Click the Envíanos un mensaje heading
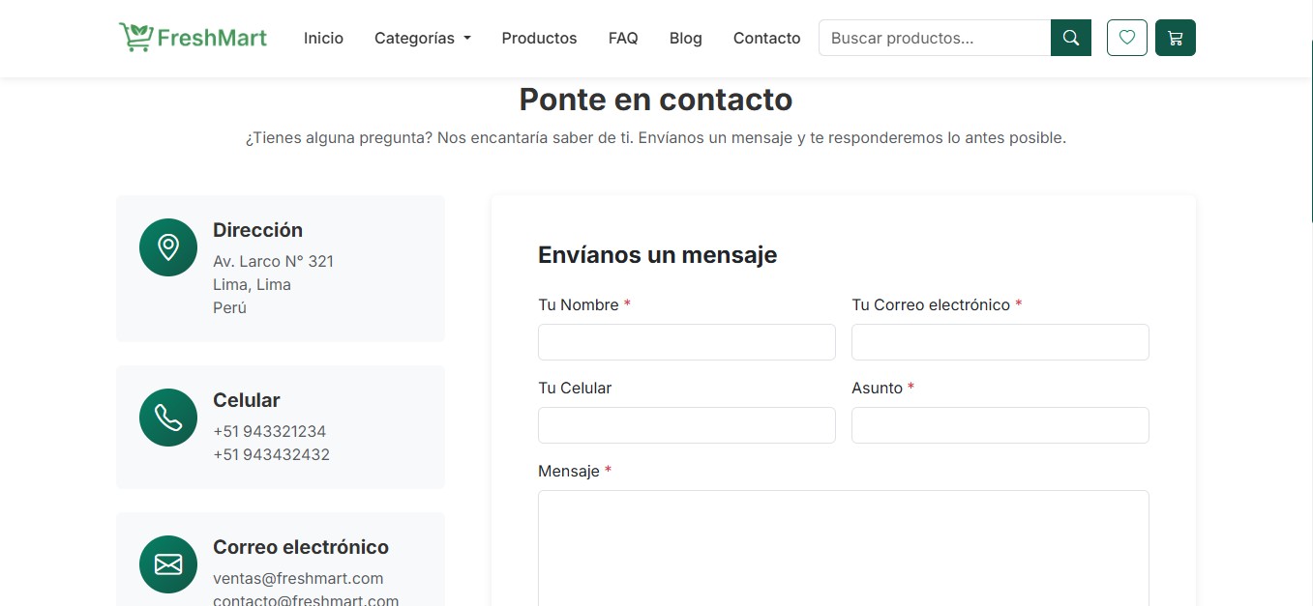Screen dimensions: 1313x606 [658, 255]
